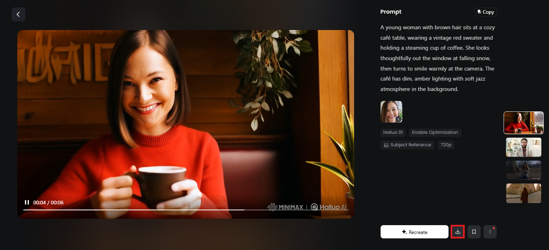This screenshot has width=549, height=250.
Task: Open the three-dot more options menu
Action: [490, 232]
